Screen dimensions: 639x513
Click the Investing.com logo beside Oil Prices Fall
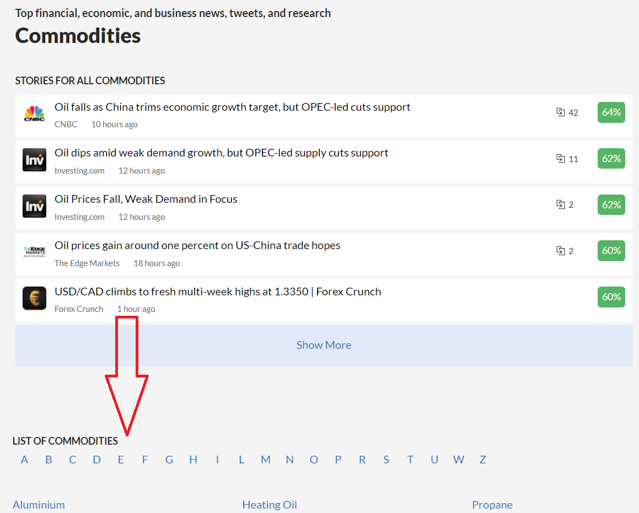[x=34, y=206]
